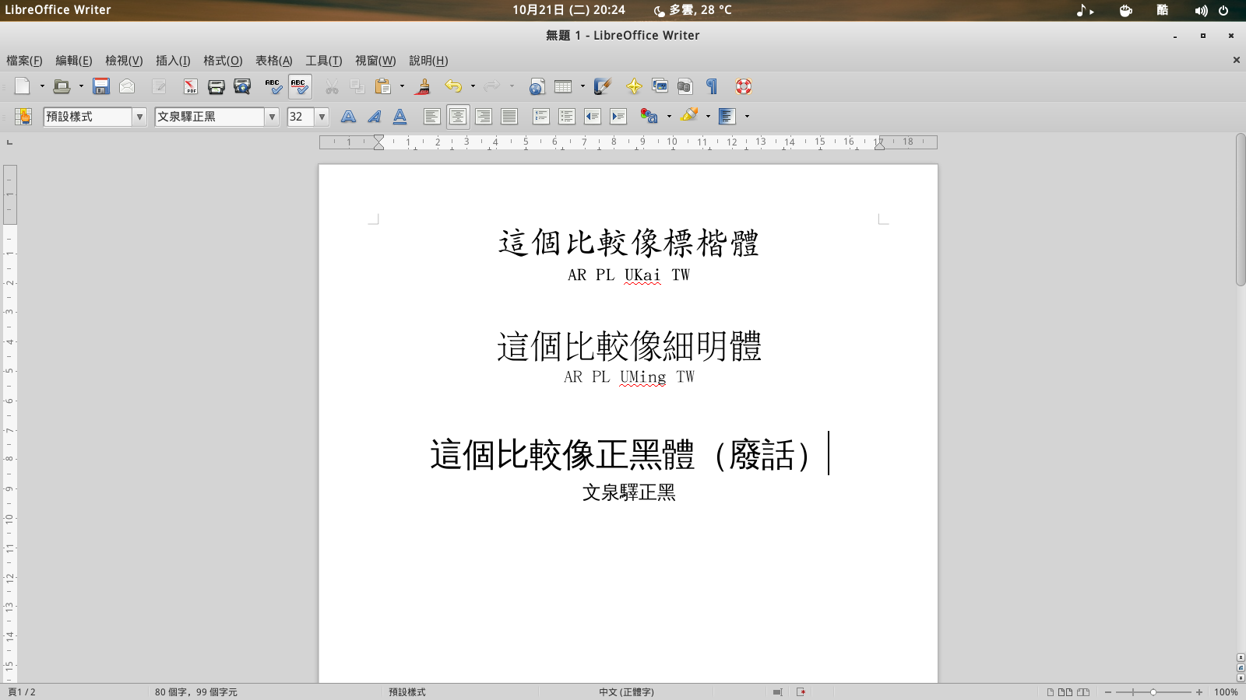The image size is (1246, 700).
Task: Expand the Undo history arrow
Action: tap(473, 86)
